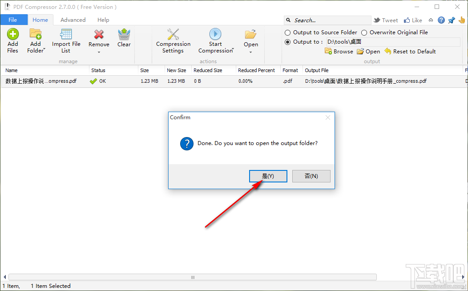
Task: Click the PDF Compressor app icon
Action: pos(7,7)
